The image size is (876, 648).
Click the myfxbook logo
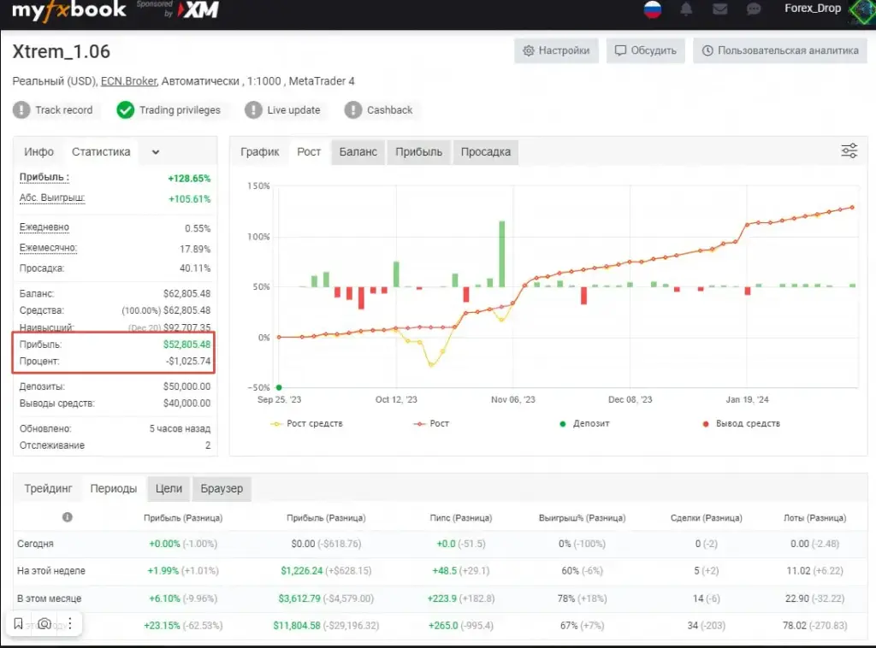click(x=68, y=10)
